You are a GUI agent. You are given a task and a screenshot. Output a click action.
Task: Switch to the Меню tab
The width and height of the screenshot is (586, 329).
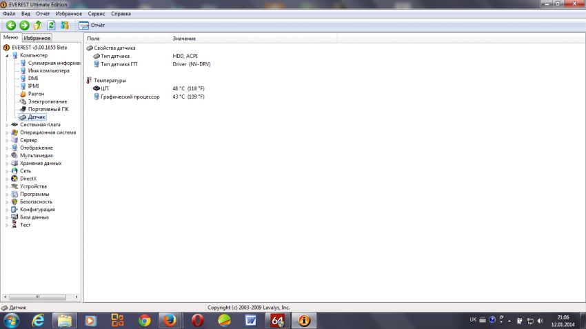tap(10, 37)
